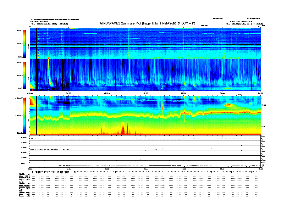Screen dimensions: 281x217
Task: Click the RAD1 intensity color bar
Action: 24,75
